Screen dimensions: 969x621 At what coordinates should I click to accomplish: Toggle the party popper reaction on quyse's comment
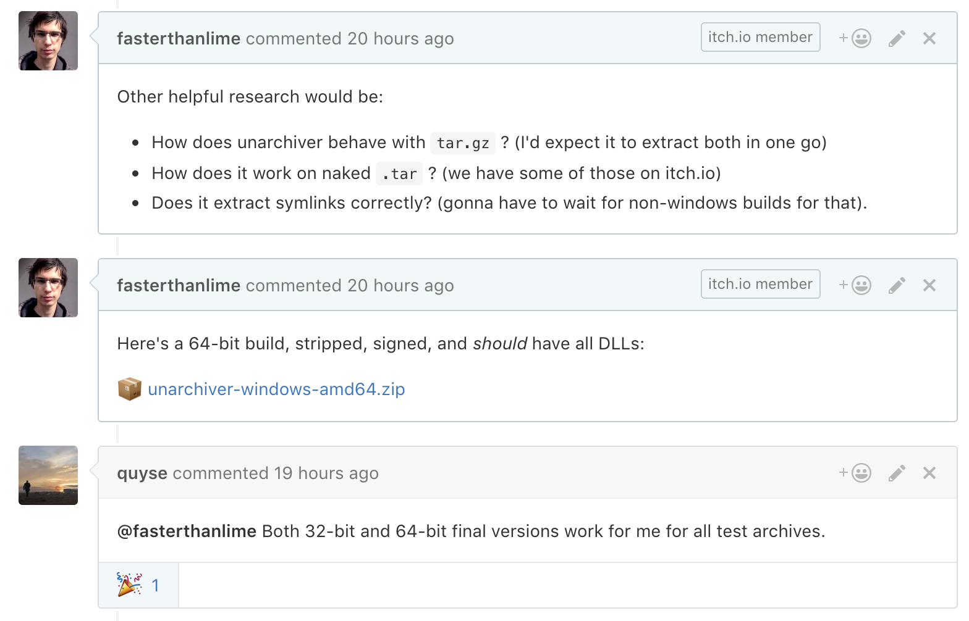[138, 585]
